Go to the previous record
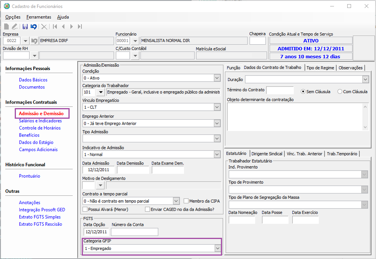The width and height of the screenshot is (376, 259). click(x=63, y=26)
